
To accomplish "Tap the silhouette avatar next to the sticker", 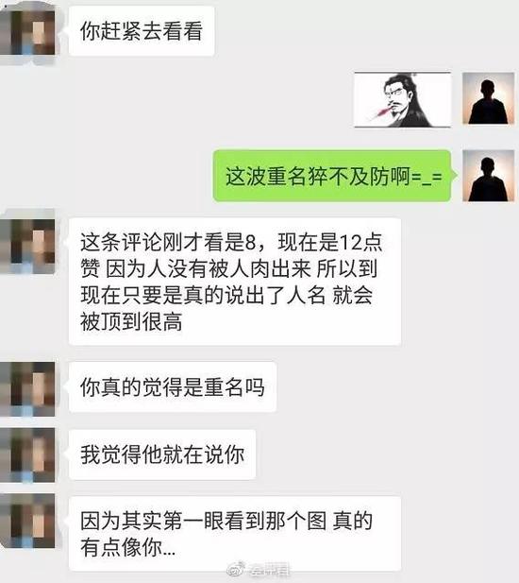I will click(x=488, y=98).
